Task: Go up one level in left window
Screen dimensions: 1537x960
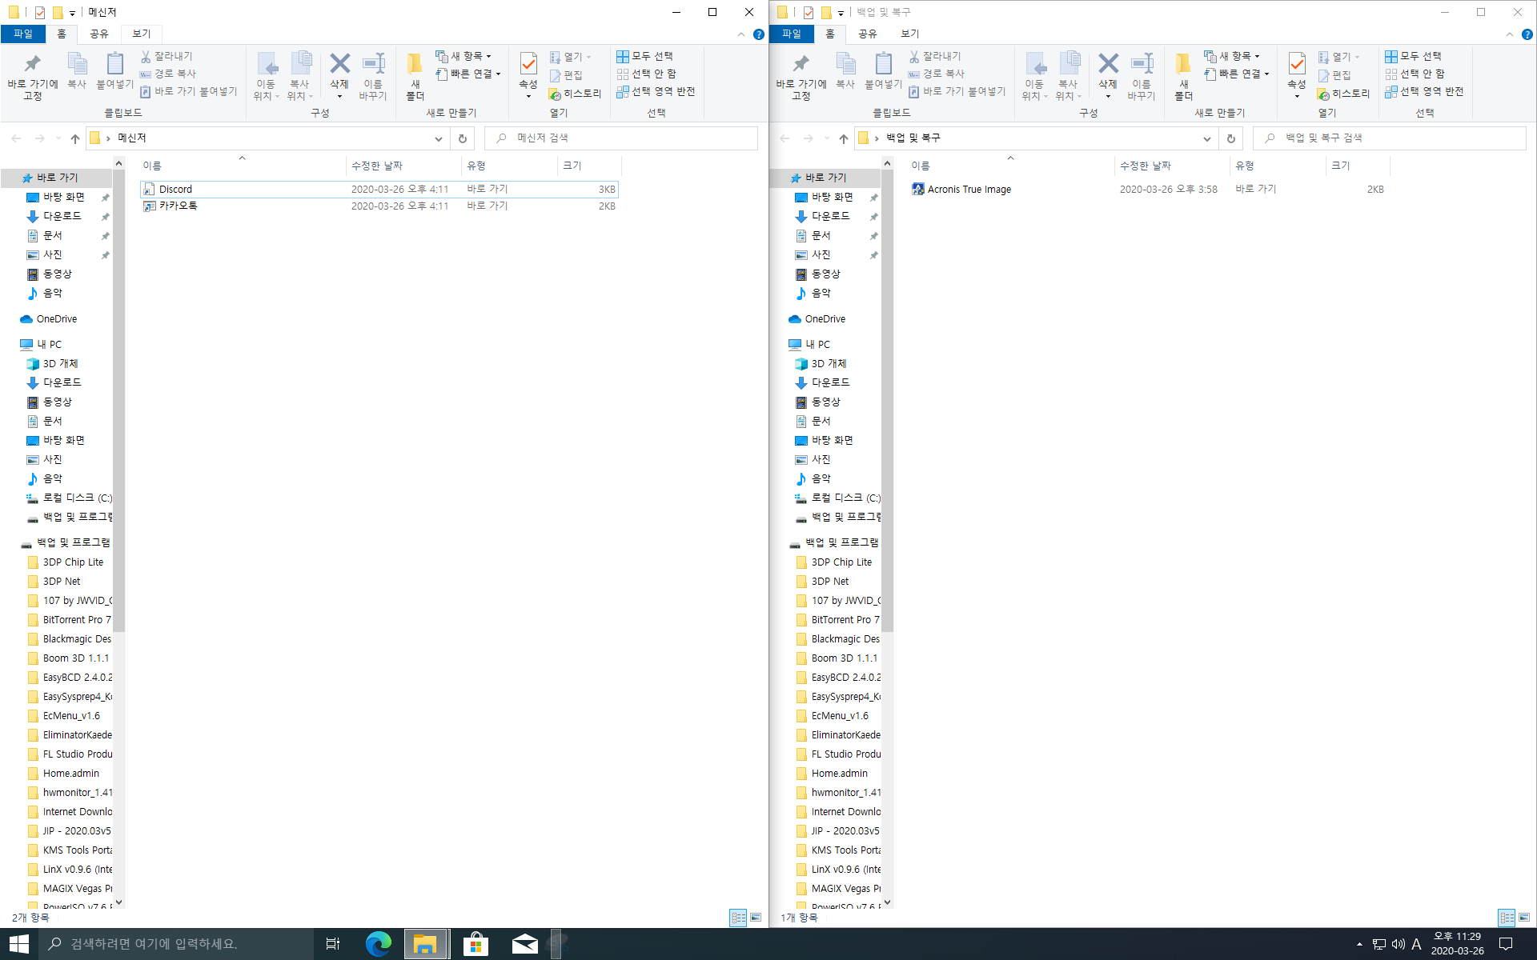Action: click(74, 138)
